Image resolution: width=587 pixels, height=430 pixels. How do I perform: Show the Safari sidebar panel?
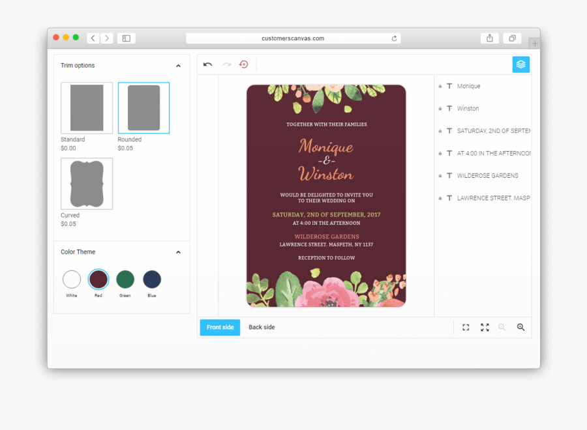pyautogui.click(x=125, y=38)
